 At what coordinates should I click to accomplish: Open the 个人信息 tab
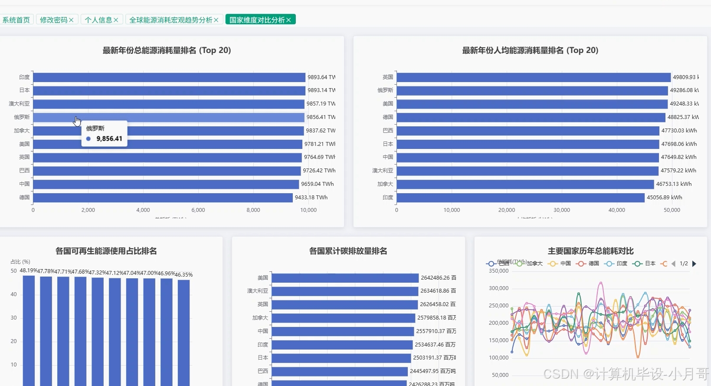pos(98,20)
